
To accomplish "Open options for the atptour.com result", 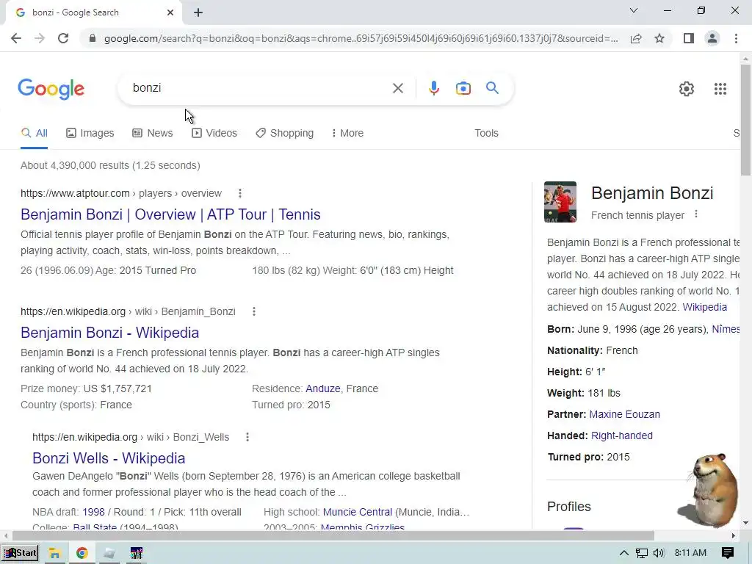I will (240, 193).
